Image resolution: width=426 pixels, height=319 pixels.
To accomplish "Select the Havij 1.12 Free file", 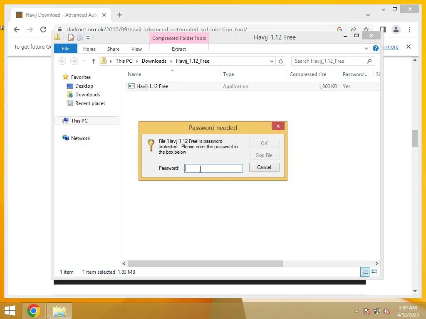I will 253,86.
